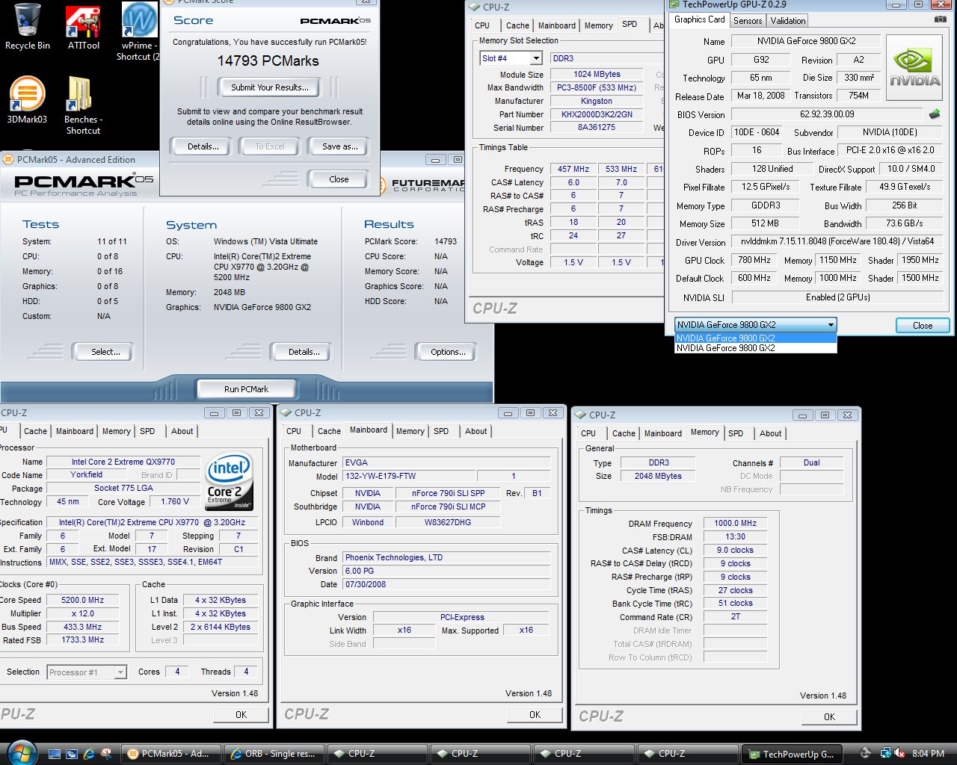Open Cache tab in CPU-Z processor window
This screenshot has width=957, height=765.
point(35,431)
